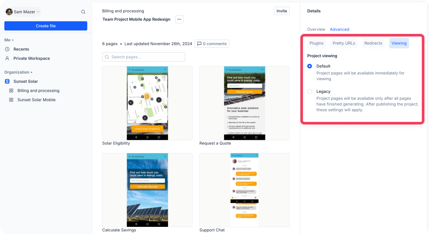The height and width of the screenshot is (234, 429).
Task: Open the three-dots project options menu
Action: (179, 19)
